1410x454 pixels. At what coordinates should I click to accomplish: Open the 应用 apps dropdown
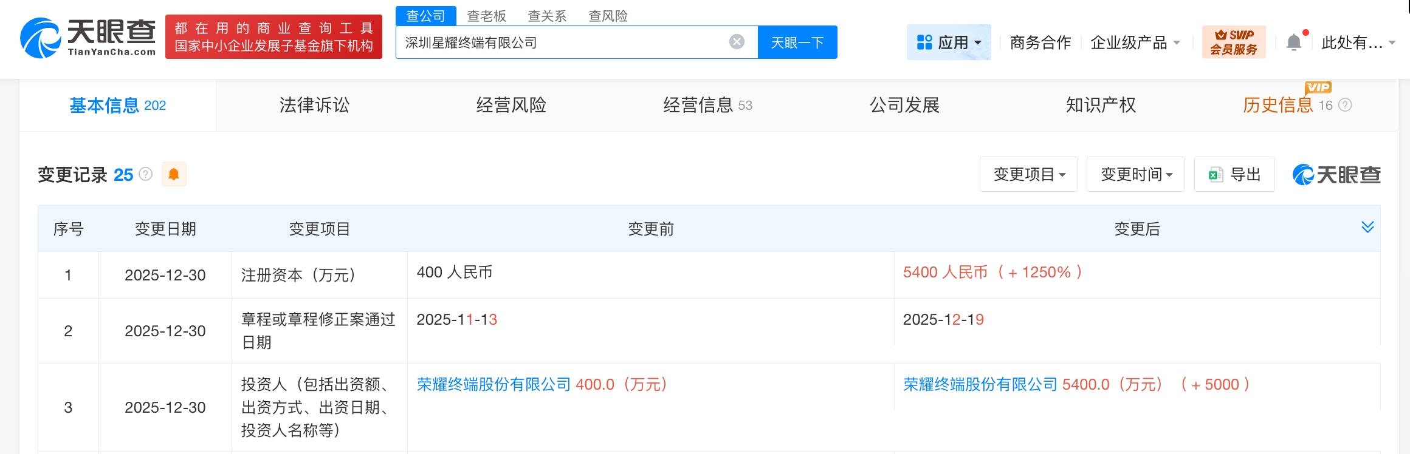949,42
